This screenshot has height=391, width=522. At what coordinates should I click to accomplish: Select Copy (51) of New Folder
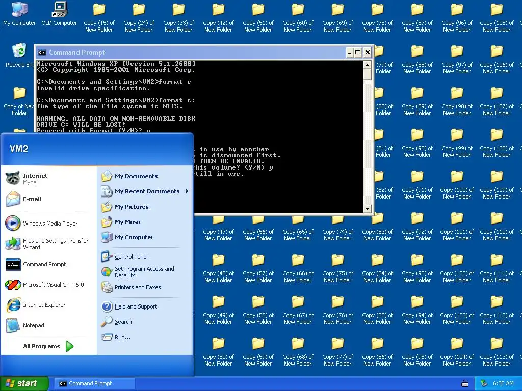258,17
